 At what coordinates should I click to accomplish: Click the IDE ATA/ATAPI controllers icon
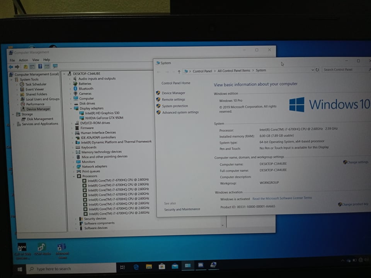tap(77, 138)
